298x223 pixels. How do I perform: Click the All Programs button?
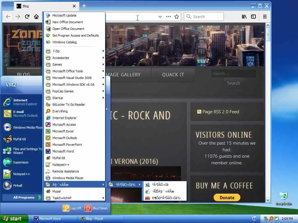click(22, 197)
